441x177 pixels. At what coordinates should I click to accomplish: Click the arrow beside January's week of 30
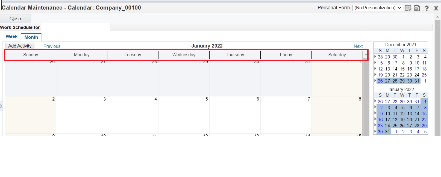pos(375,132)
